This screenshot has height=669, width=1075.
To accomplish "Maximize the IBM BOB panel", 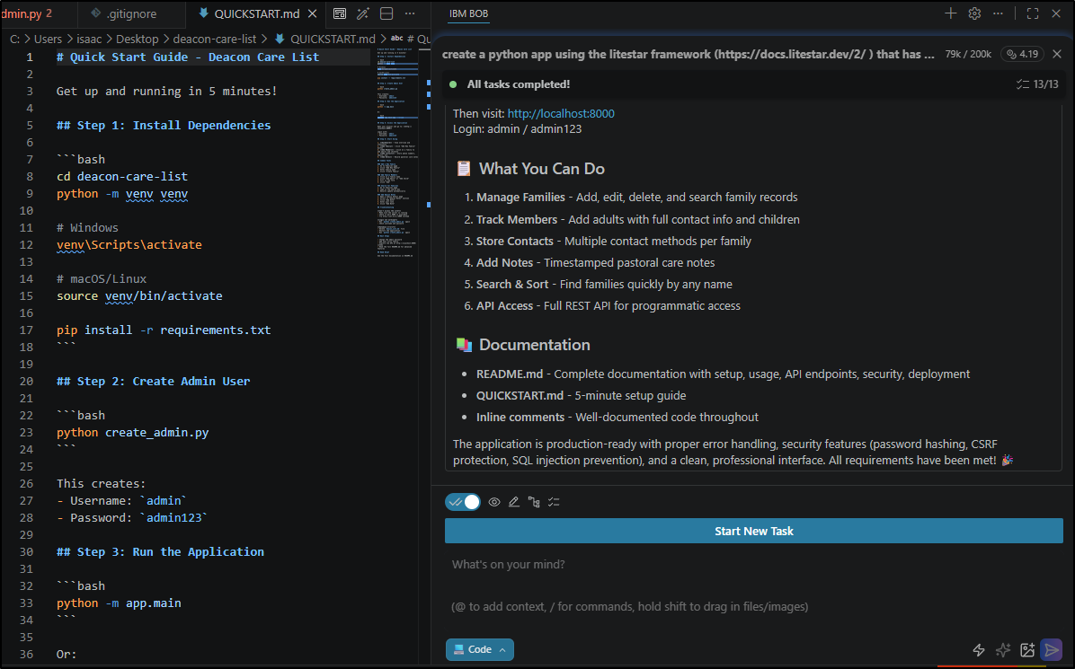I will point(1033,13).
